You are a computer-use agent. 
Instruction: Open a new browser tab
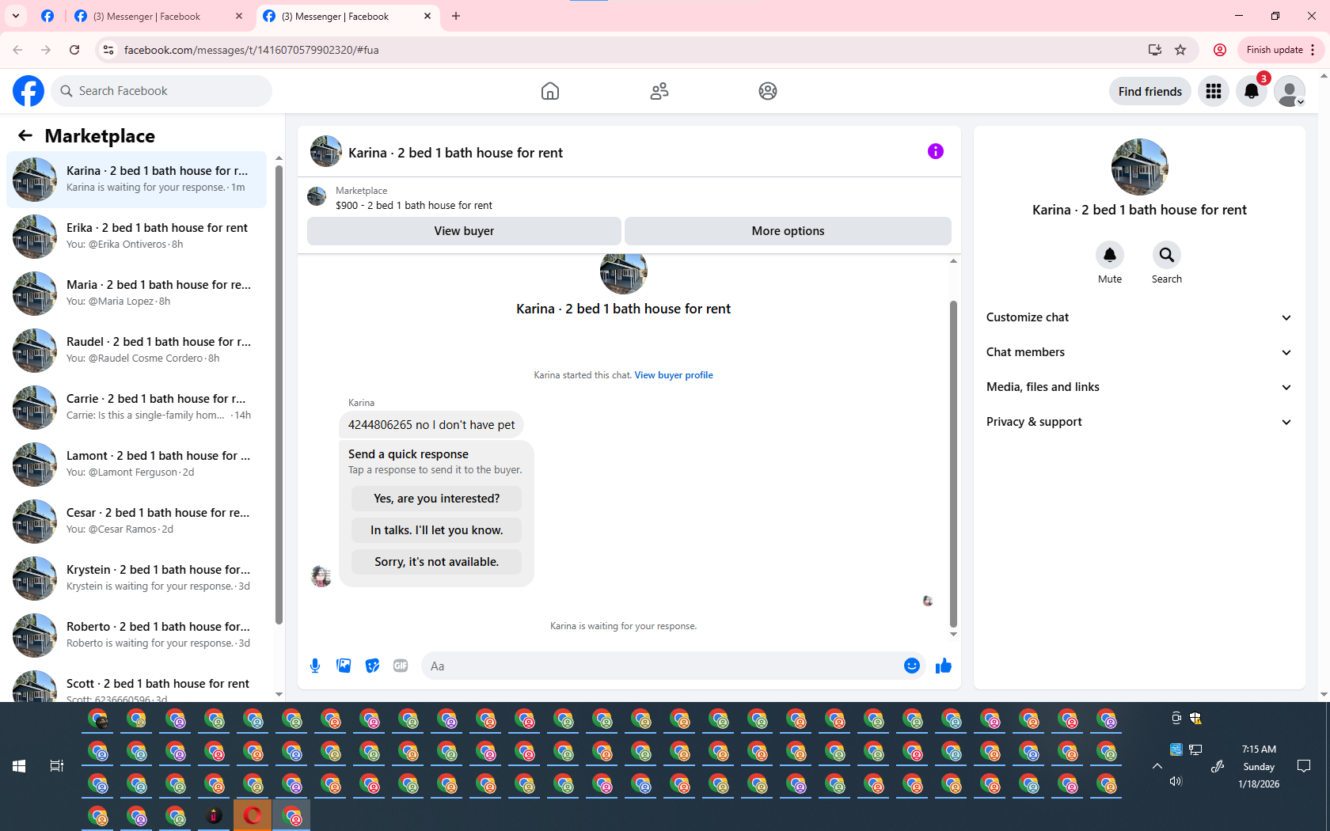point(456,16)
